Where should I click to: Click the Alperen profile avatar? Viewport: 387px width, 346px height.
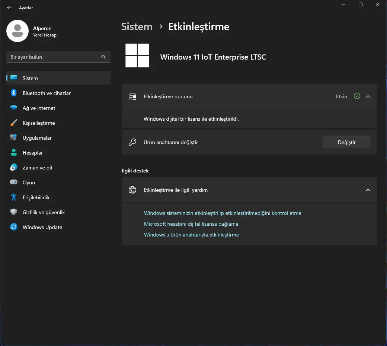(x=17, y=31)
